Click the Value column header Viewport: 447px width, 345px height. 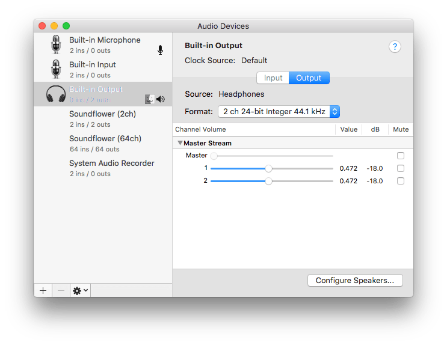click(349, 129)
